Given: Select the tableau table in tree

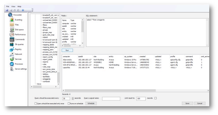Looking at the screenshot, I should pyautogui.click(x=45, y=74).
